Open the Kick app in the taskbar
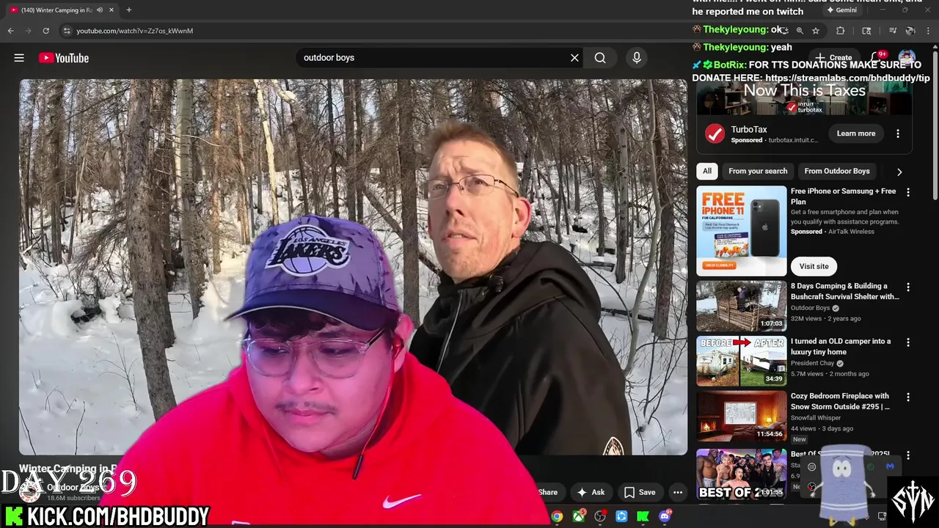This screenshot has height=528, width=939. [643, 516]
